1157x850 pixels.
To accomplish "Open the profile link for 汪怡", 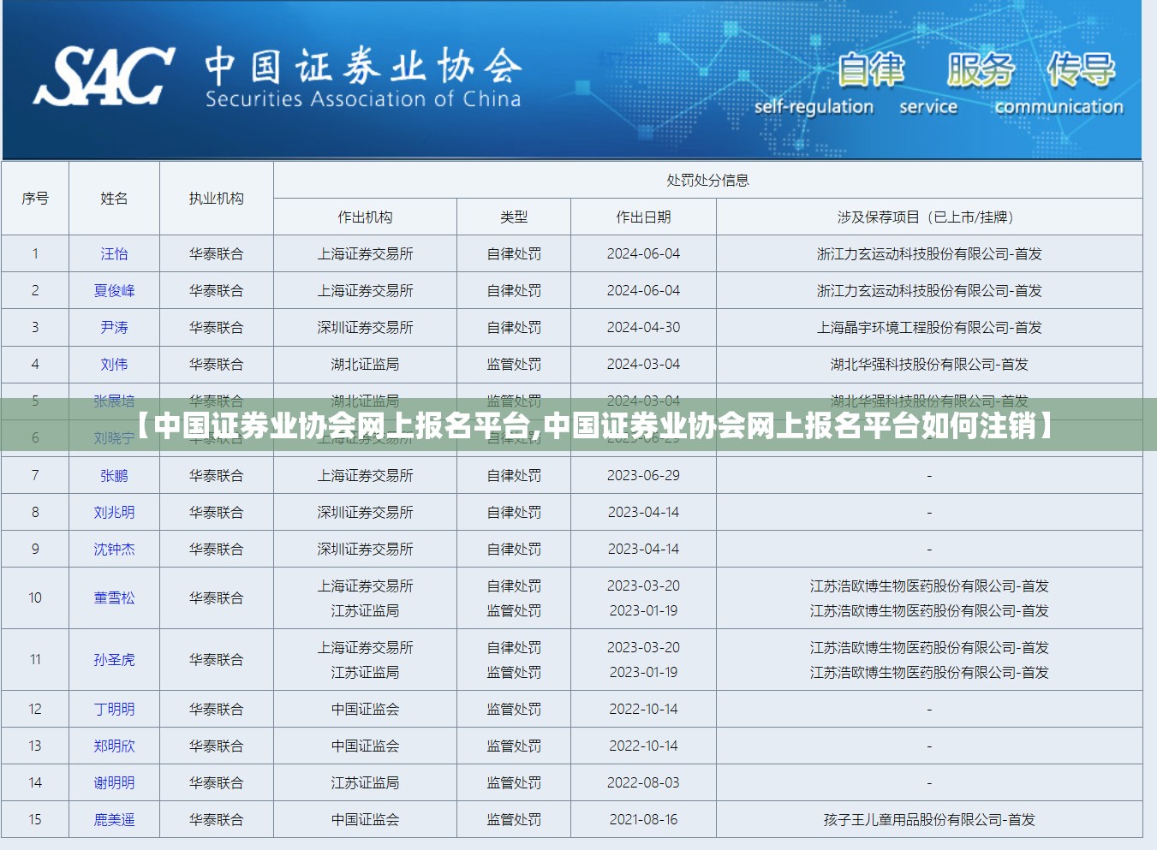I will click(x=114, y=253).
